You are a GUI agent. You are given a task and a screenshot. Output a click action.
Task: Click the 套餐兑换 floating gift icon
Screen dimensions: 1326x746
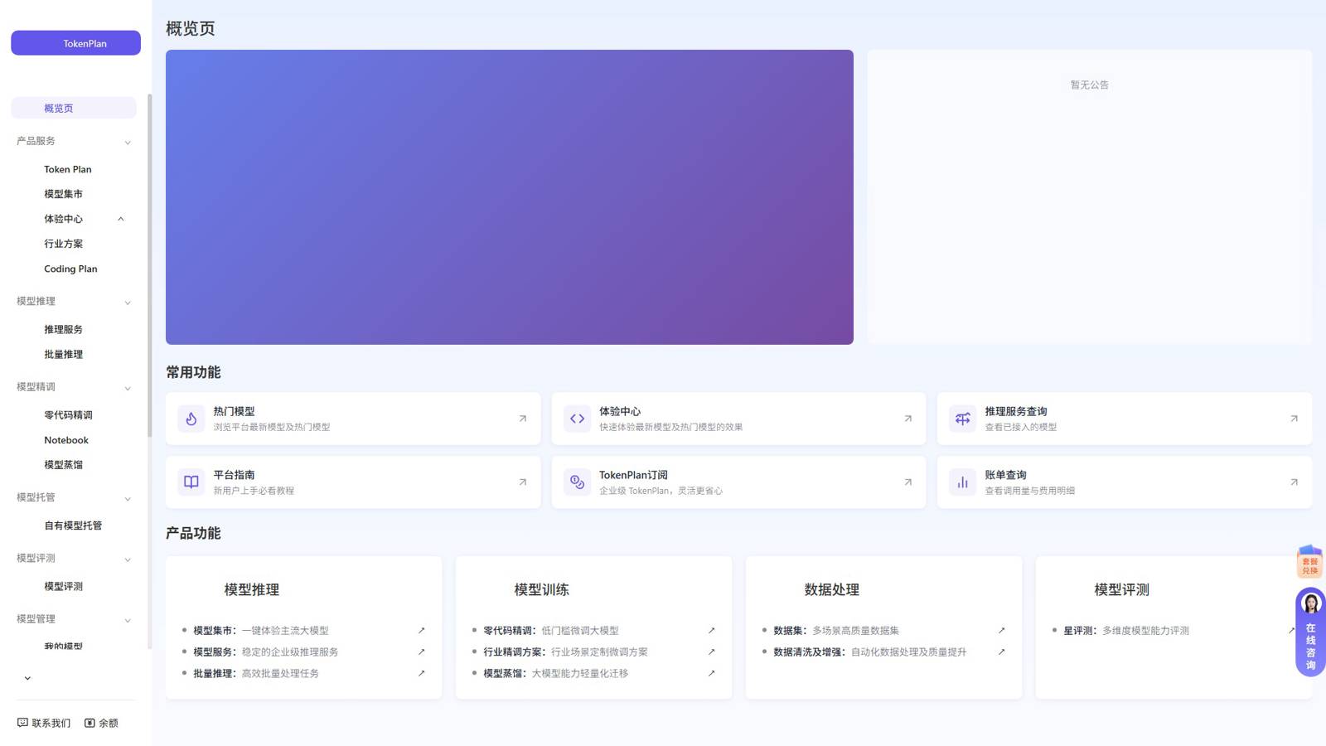click(1310, 561)
